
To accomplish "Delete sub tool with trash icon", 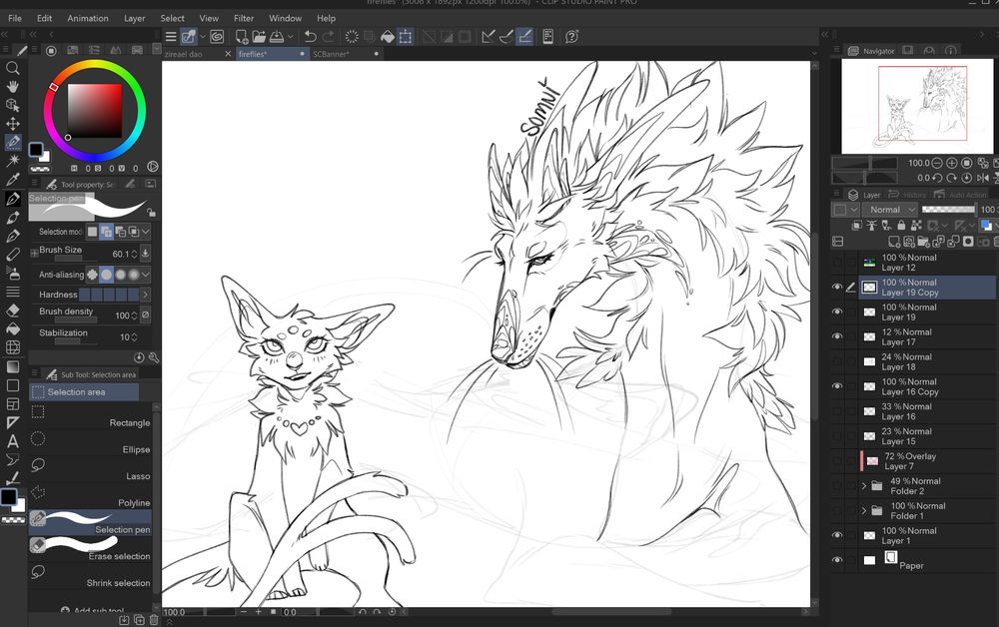I will (x=154, y=619).
